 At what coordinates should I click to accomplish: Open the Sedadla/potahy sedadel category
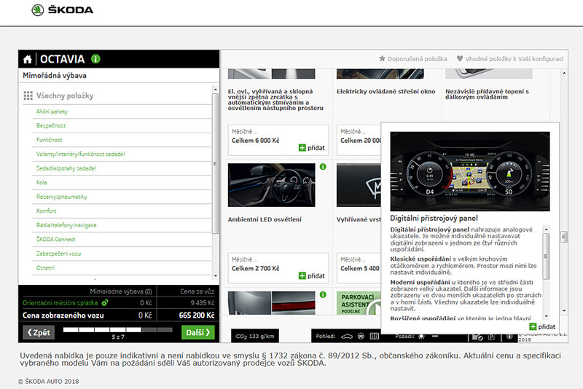tap(66, 168)
